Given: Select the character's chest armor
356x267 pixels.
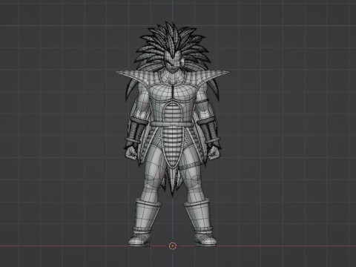Looking at the screenshot, I should [x=172, y=96].
